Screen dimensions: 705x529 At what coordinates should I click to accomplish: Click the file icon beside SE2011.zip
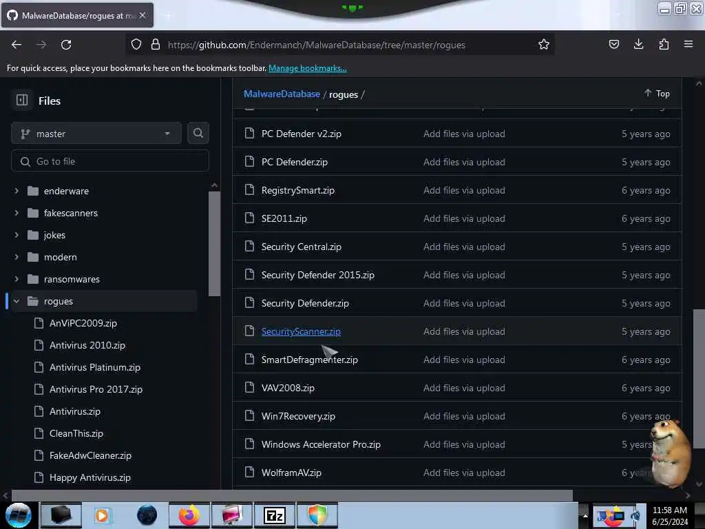[x=249, y=218]
